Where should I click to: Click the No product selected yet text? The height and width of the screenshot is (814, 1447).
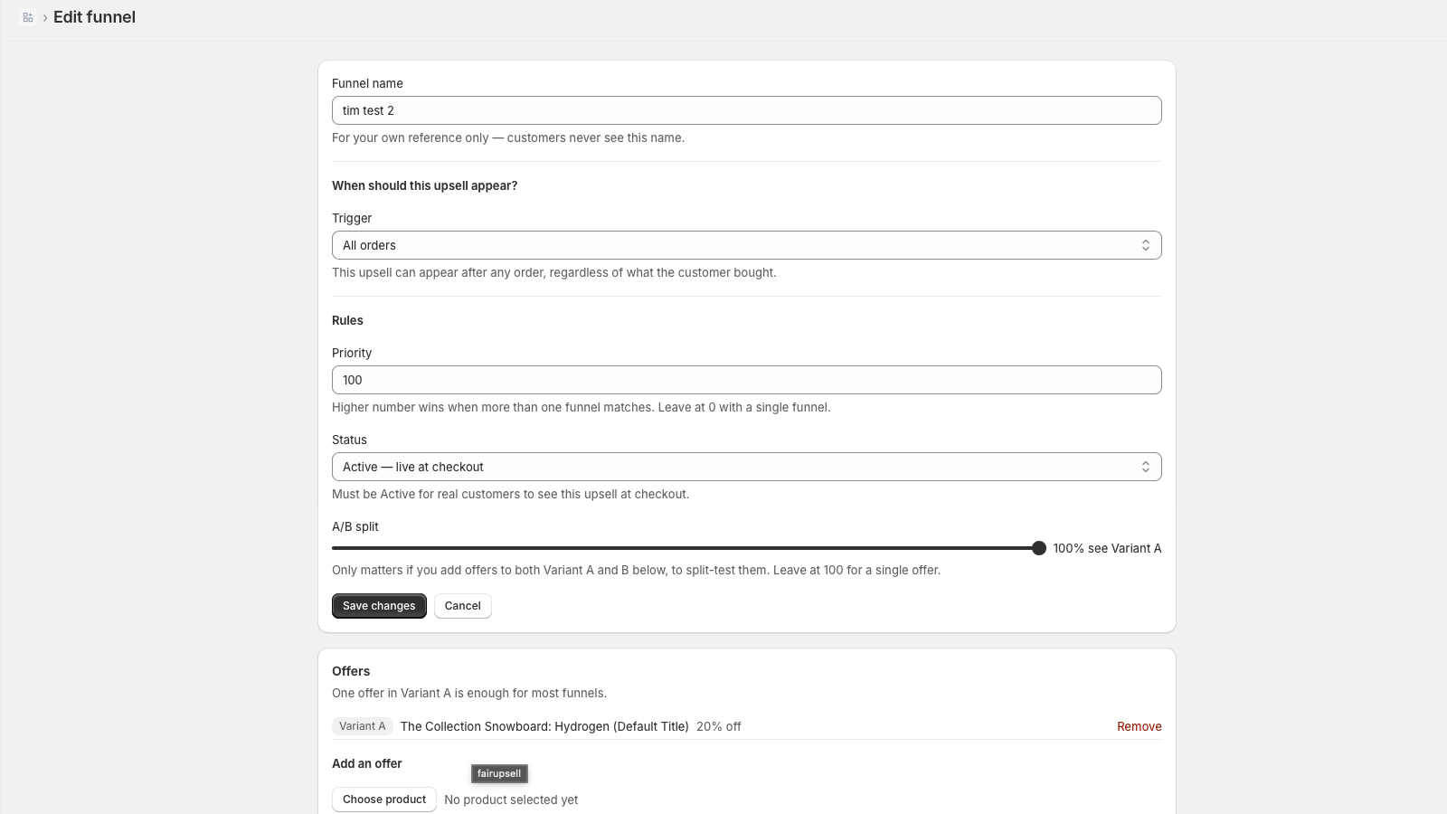point(511,800)
